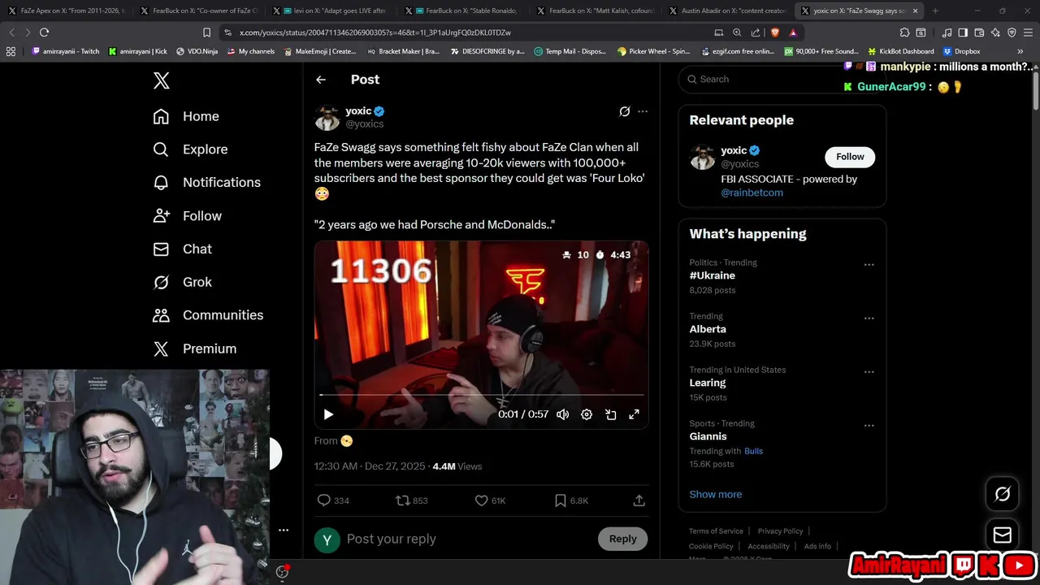Toggle video picture-in-picture mode
This screenshot has height=585, width=1040.
(610, 414)
